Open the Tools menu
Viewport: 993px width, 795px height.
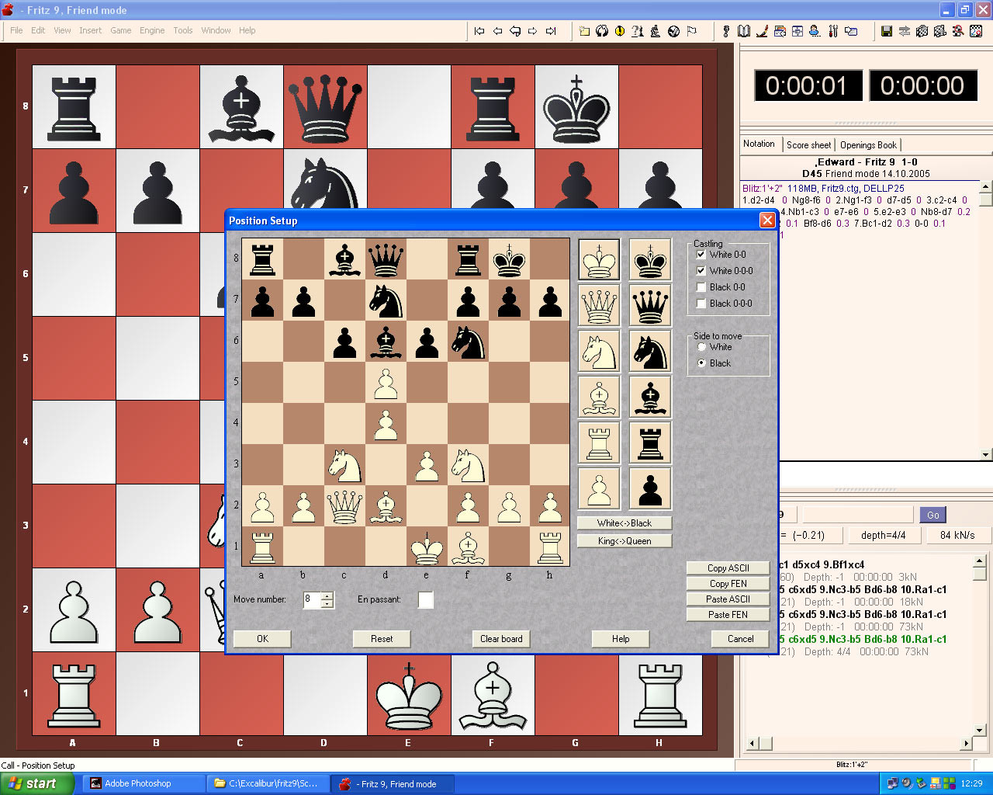coord(183,30)
